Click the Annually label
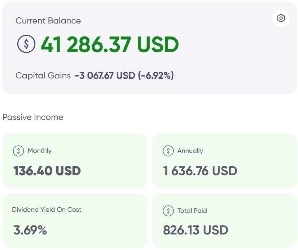Image resolution: width=298 pixels, height=250 pixels. pos(190,151)
